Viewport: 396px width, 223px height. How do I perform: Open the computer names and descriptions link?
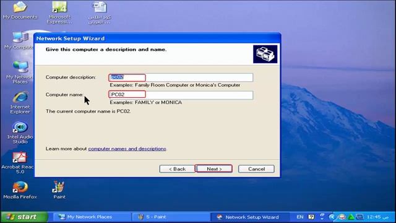click(x=127, y=149)
